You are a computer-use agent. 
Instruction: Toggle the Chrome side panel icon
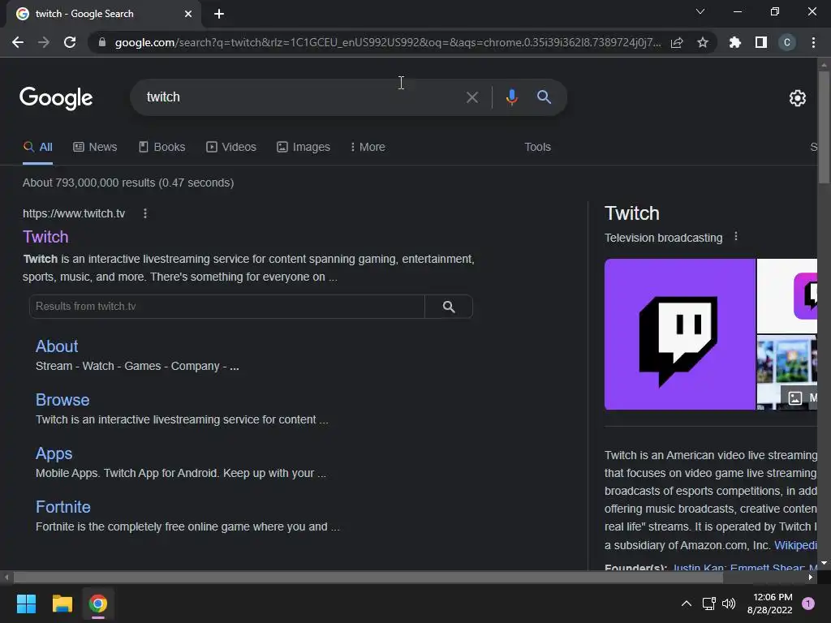(x=761, y=42)
